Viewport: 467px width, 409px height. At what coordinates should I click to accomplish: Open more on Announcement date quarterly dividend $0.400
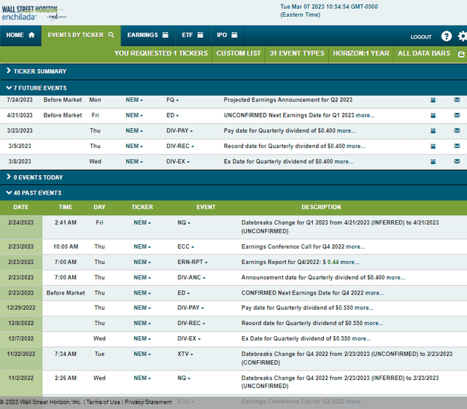(x=395, y=278)
